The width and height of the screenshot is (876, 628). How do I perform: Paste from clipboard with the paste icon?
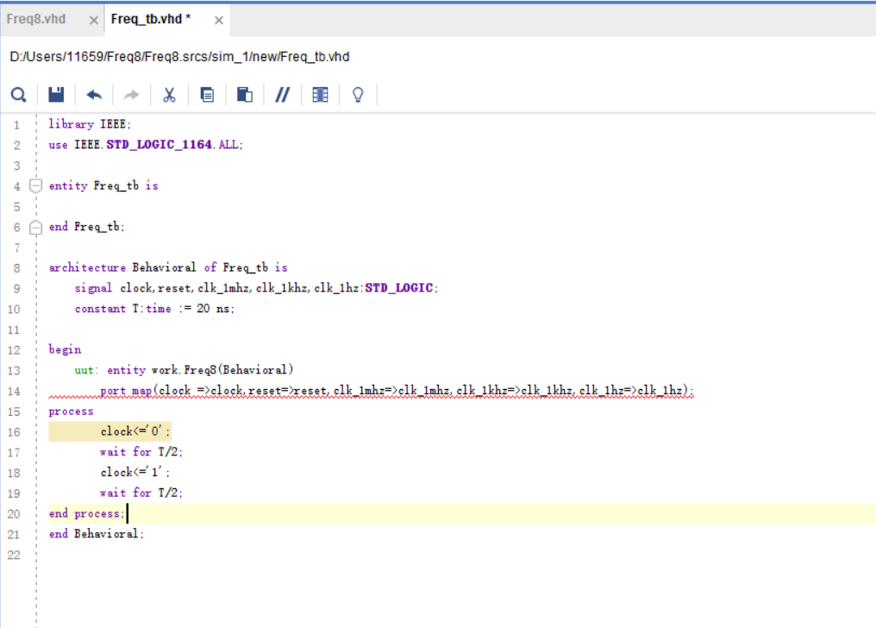click(x=245, y=95)
